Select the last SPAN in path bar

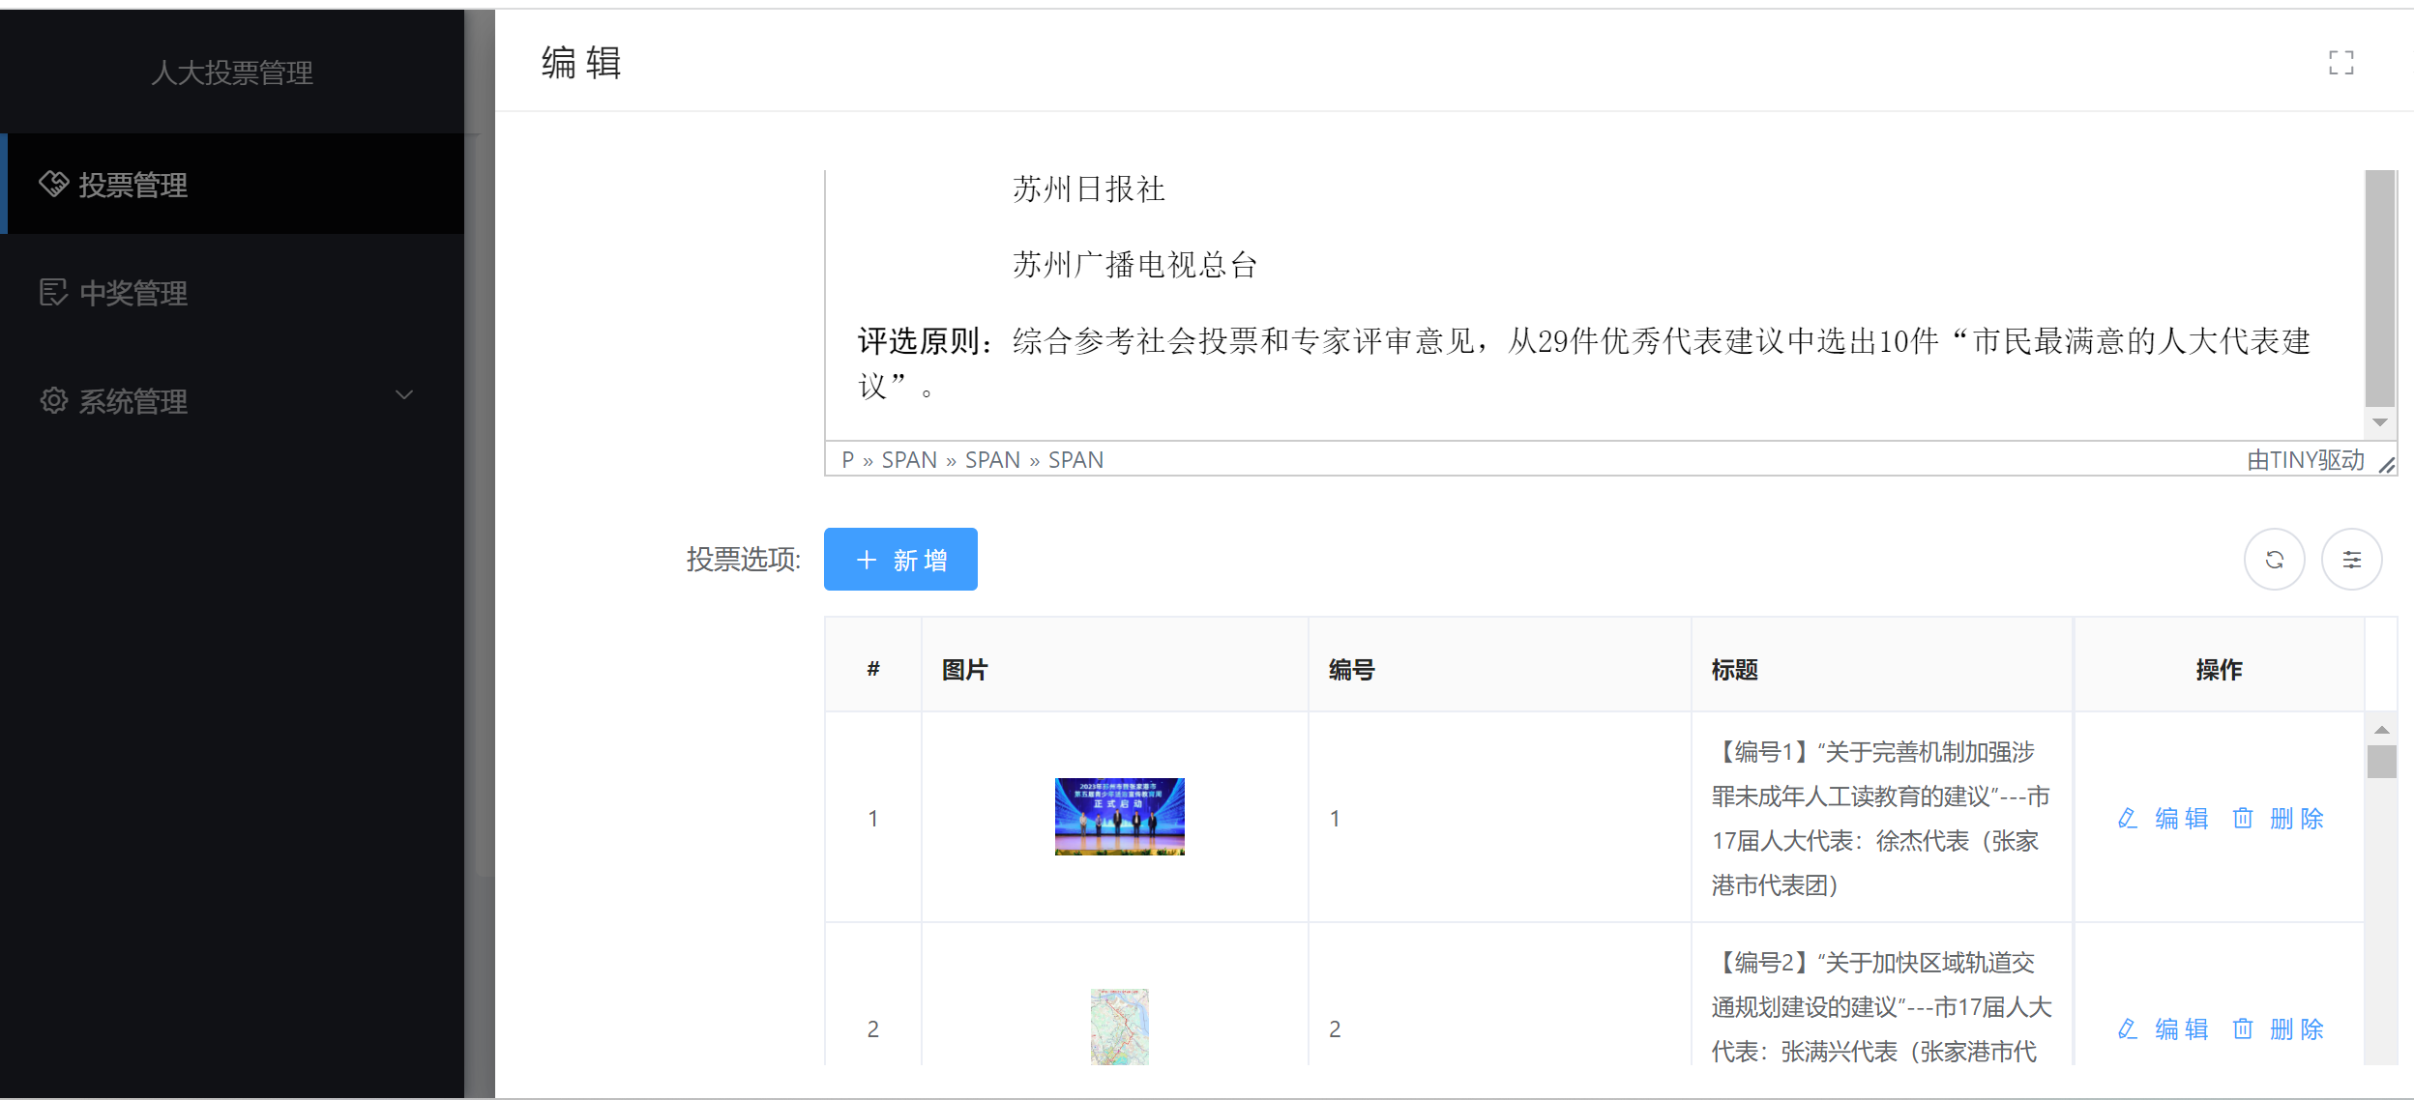click(1075, 460)
